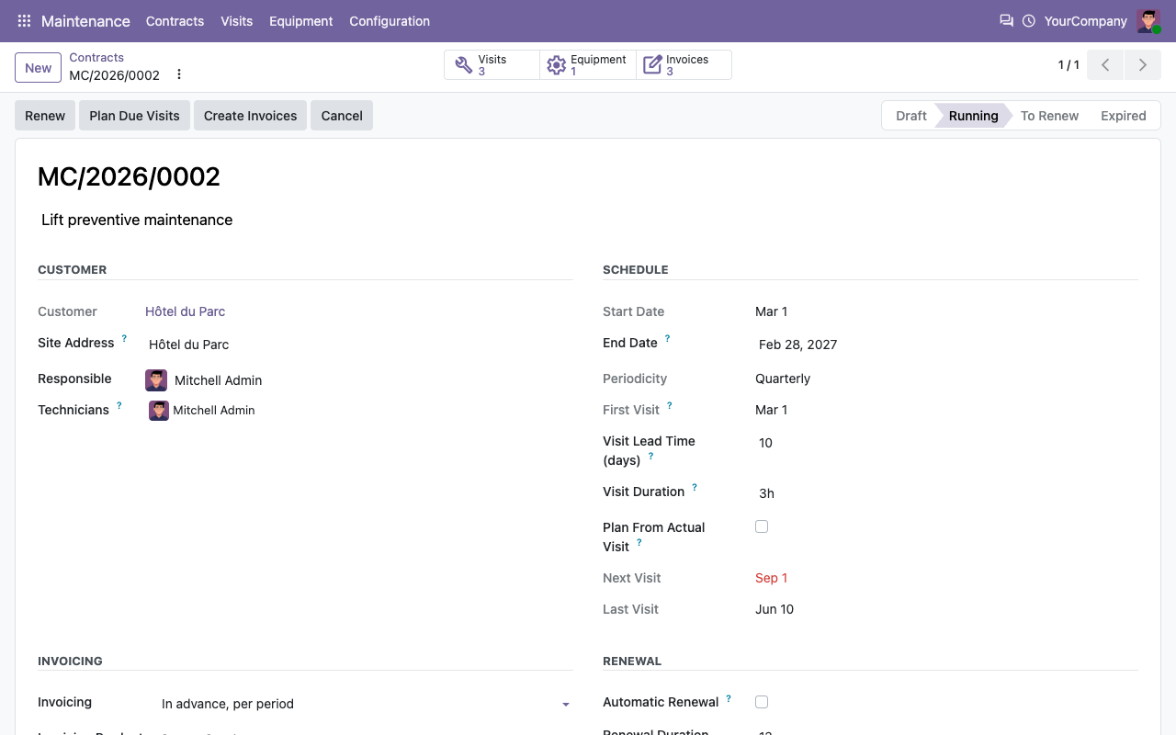Open the conversations chat icon
Image resolution: width=1176 pixels, height=735 pixels.
[1006, 20]
